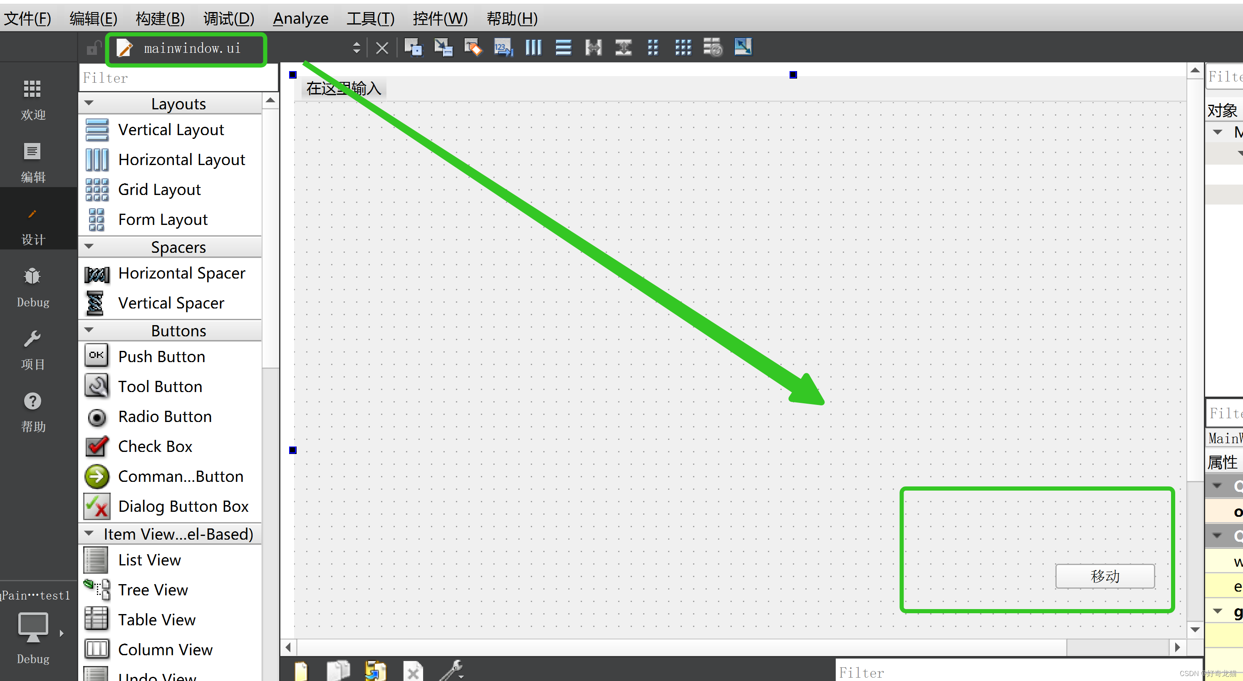This screenshot has height=681, width=1243.
Task: Click the Edit Buddies tag icon
Action: (473, 48)
